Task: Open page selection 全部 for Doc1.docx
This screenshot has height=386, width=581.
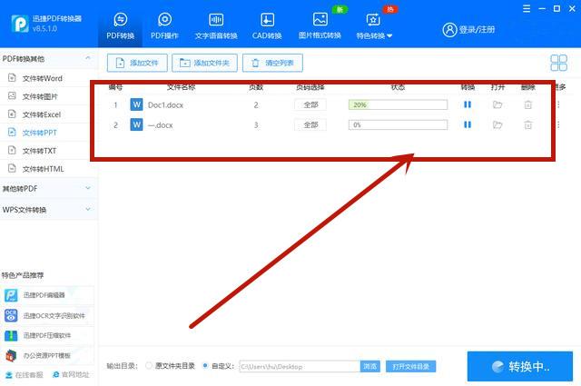Action: point(310,105)
